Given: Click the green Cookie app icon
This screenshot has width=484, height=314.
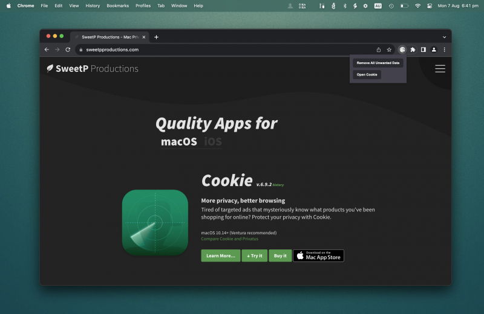Looking at the screenshot, I should [155, 222].
